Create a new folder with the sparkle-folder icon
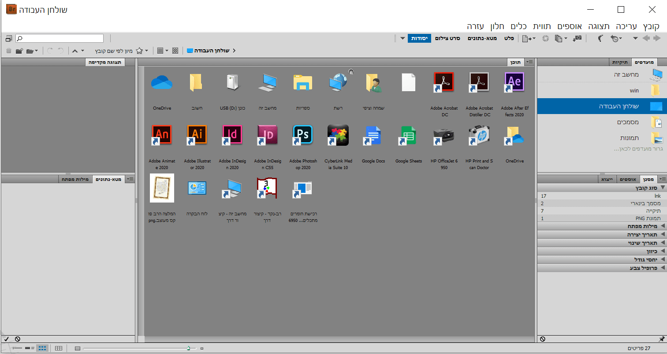This screenshot has height=354, width=667. coord(19,51)
